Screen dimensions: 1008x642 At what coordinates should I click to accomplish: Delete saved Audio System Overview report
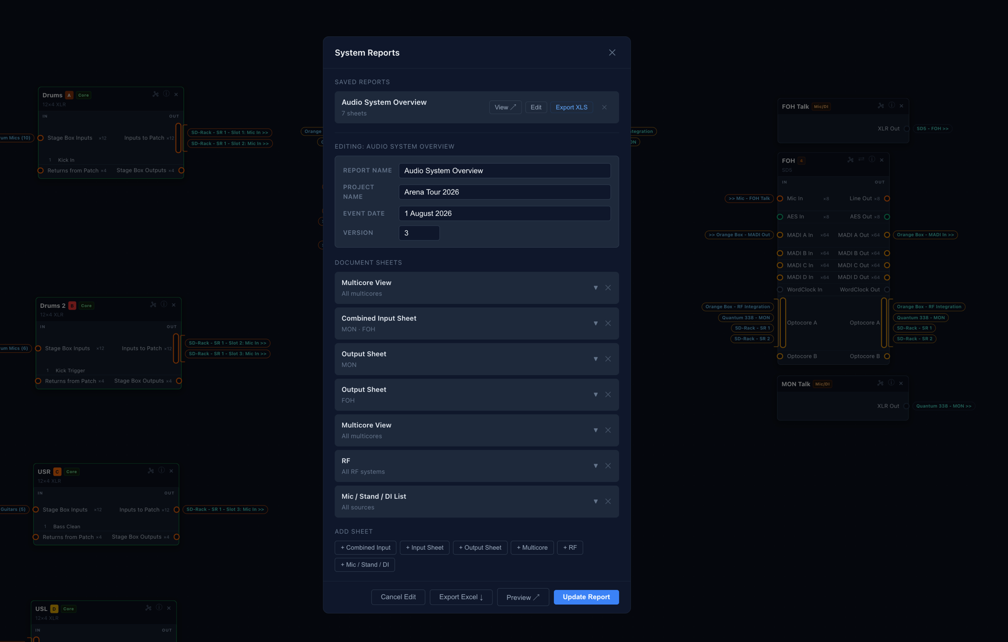coord(604,107)
